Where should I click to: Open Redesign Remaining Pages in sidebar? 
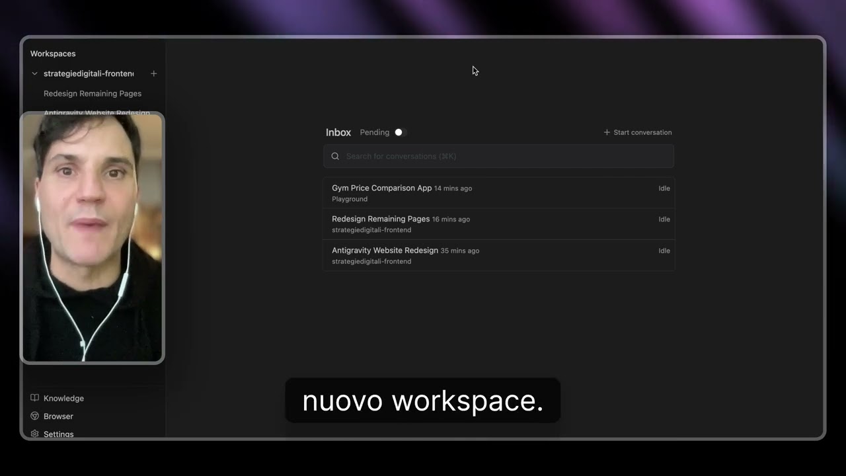click(x=93, y=93)
